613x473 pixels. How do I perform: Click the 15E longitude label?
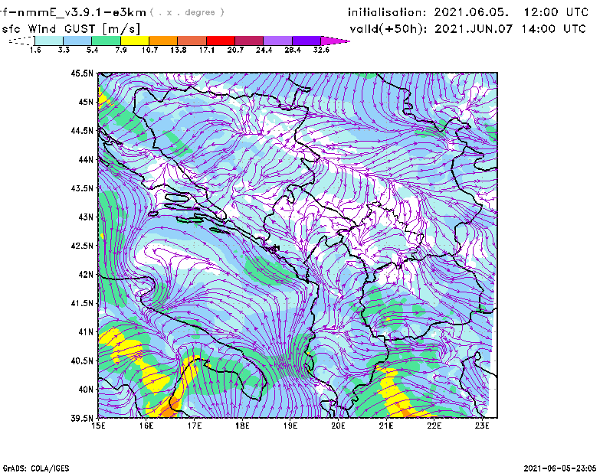pyautogui.click(x=98, y=426)
